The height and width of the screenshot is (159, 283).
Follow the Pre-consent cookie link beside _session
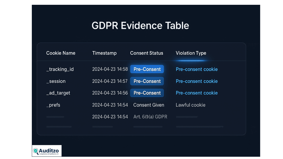pos(197,81)
